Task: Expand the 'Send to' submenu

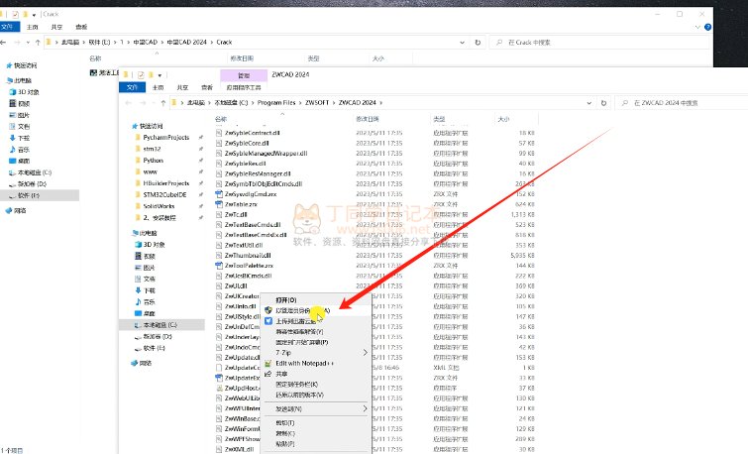Action: click(x=365, y=408)
